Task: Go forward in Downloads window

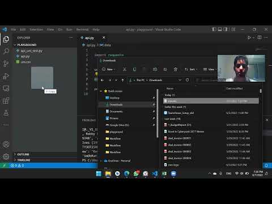Action: [x=110, y=80]
